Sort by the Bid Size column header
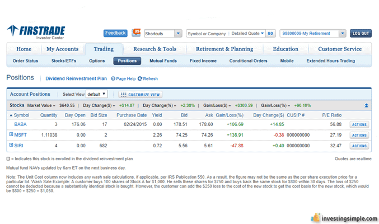The height and width of the screenshot is (224, 379). click(99, 115)
